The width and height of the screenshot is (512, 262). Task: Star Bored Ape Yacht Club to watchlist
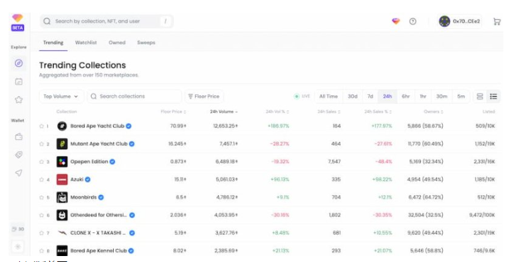[41, 126]
